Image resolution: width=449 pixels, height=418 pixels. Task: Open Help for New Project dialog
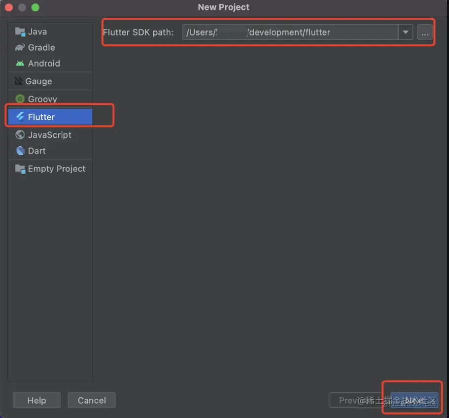[36, 400]
